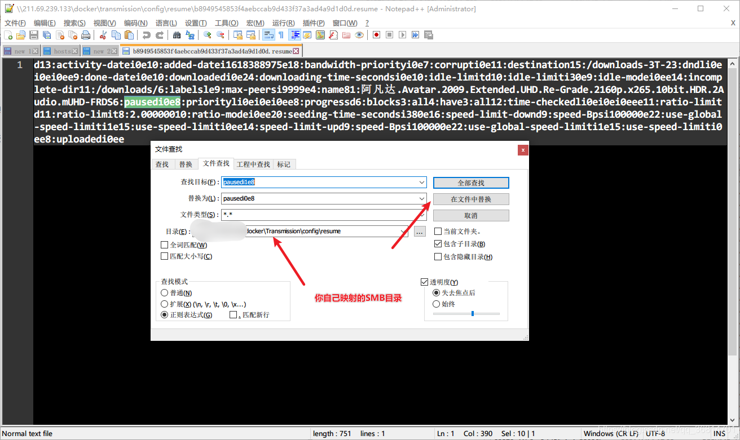Viewport: 740px width, 440px height.
Task: Click the Replace toolbar icon
Action: (190, 35)
